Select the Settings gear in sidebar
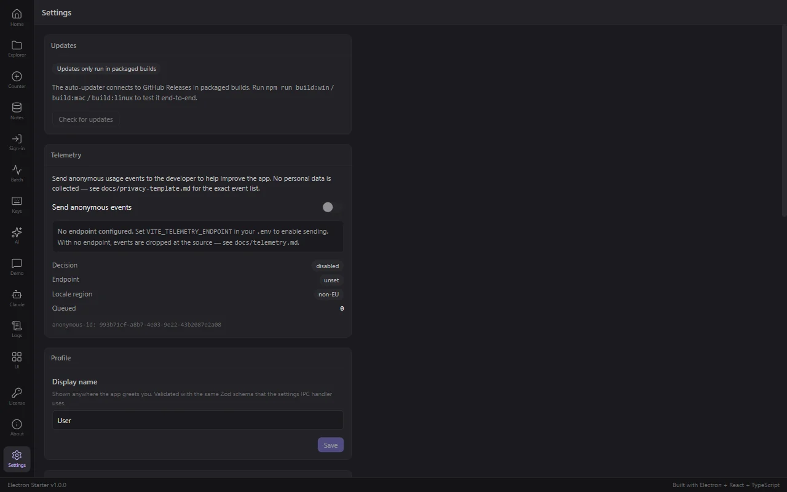 tap(17, 459)
